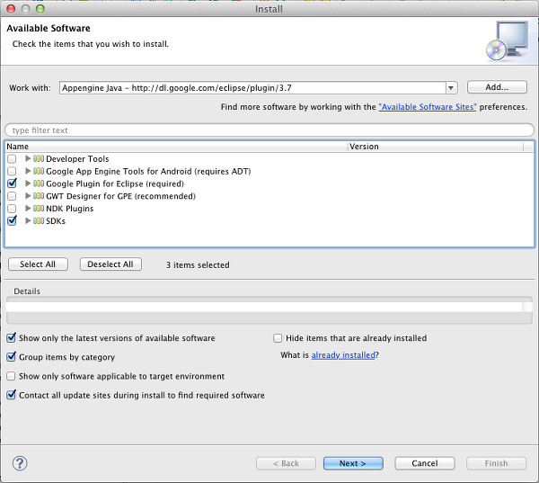Check GWT Designer for GPE checkbox

click(x=12, y=196)
